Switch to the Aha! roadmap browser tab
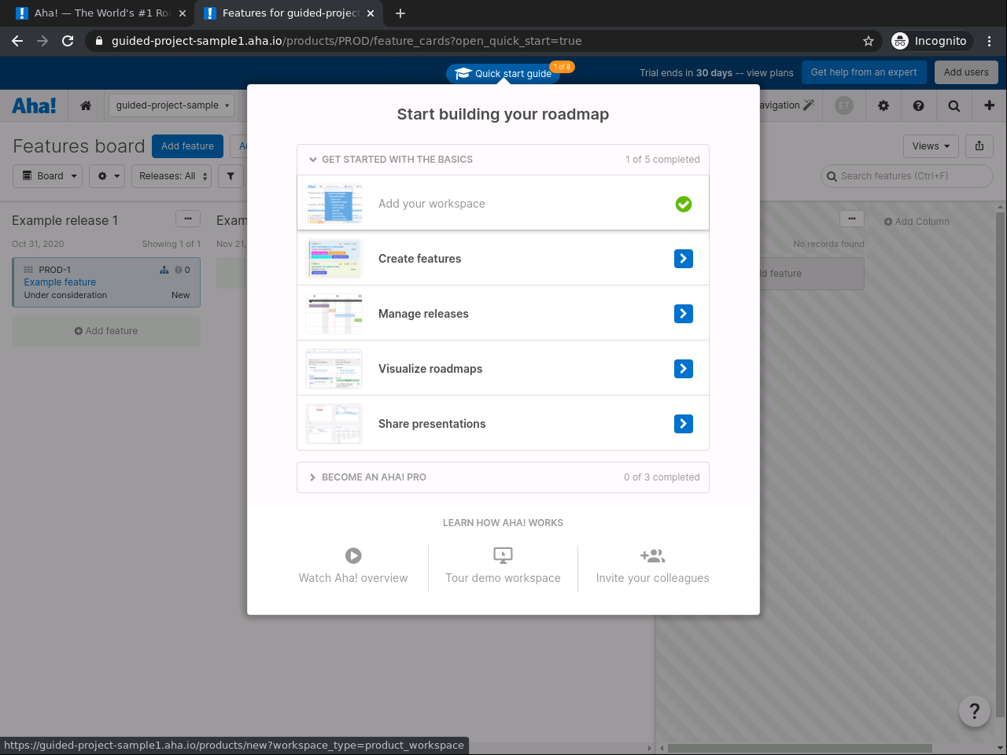This screenshot has height=755, width=1007. click(x=98, y=13)
